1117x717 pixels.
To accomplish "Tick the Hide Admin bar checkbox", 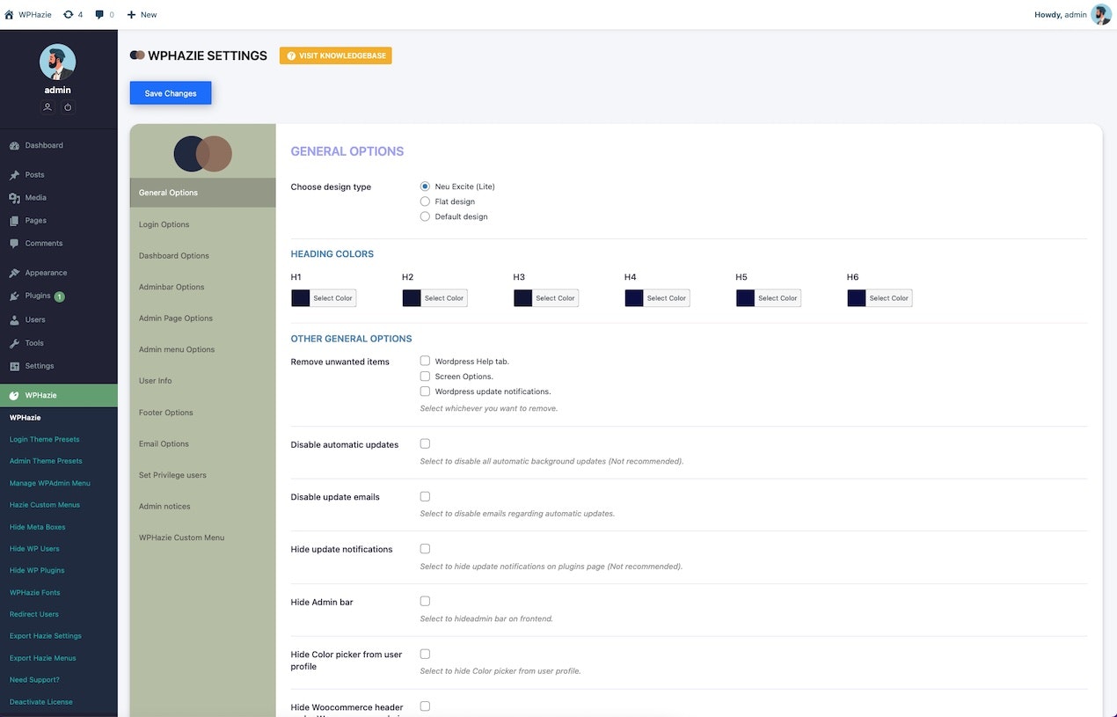I will click(425, 601).
